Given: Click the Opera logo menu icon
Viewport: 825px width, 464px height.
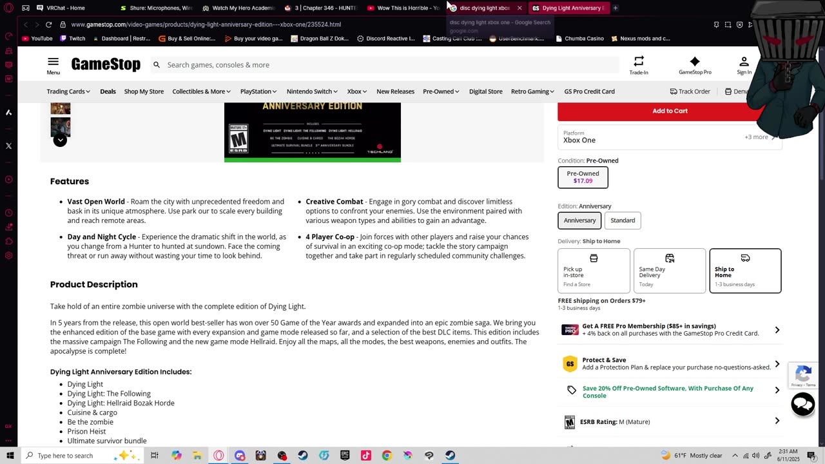Looking at the screenshot, I should 8,8.
